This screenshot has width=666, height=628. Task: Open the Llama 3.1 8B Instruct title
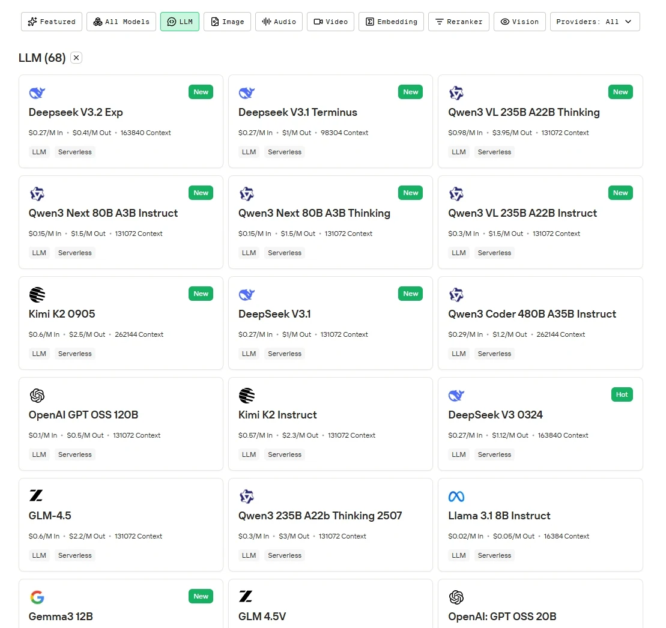499,516
